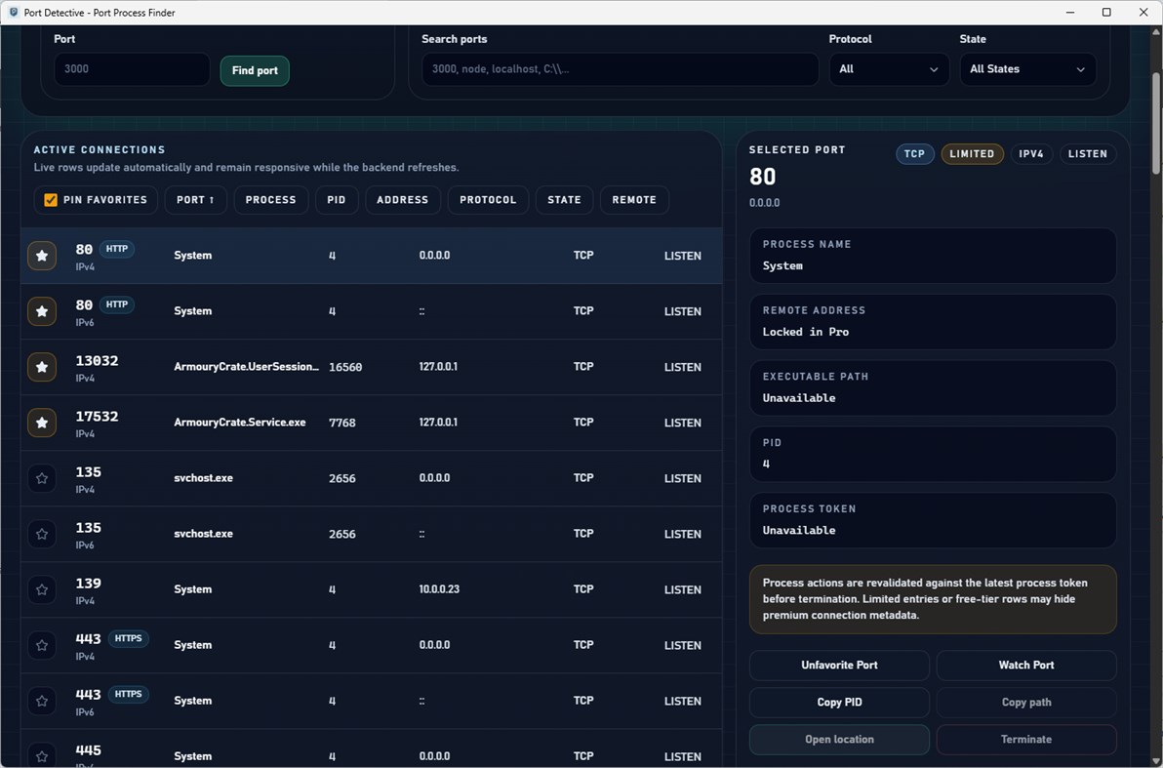Click HTTP badge on port 80 IPv4 row
Viewport: 1163px width, 768px height.
(116, 249)
